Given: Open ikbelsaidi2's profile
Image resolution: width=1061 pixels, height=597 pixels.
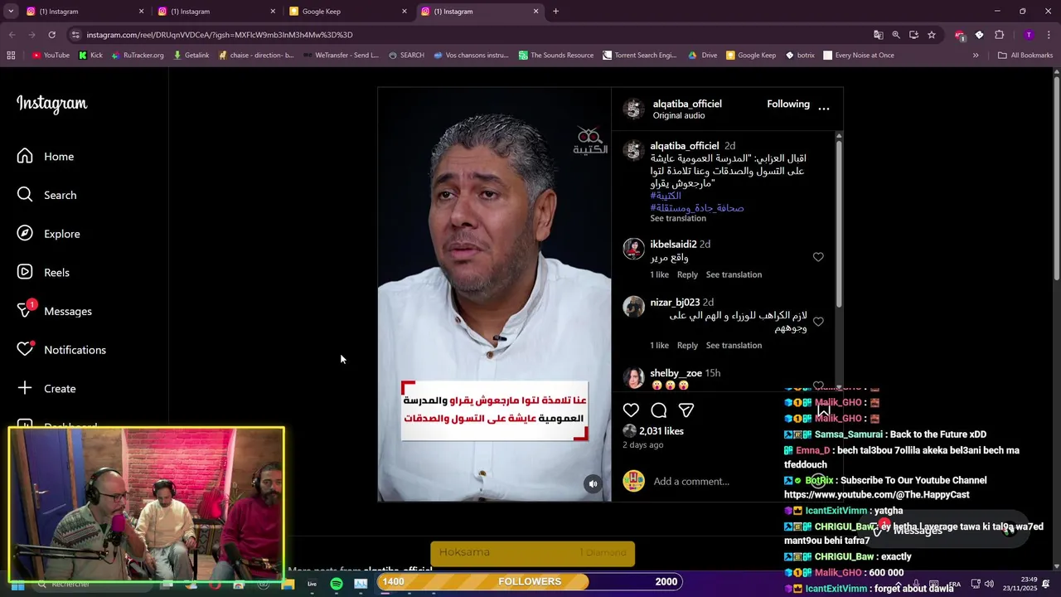Looking at the screenshot, I should [x=673, y=245].
